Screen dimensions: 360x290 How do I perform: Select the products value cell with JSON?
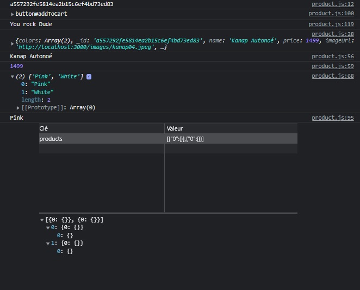(231, 139)
